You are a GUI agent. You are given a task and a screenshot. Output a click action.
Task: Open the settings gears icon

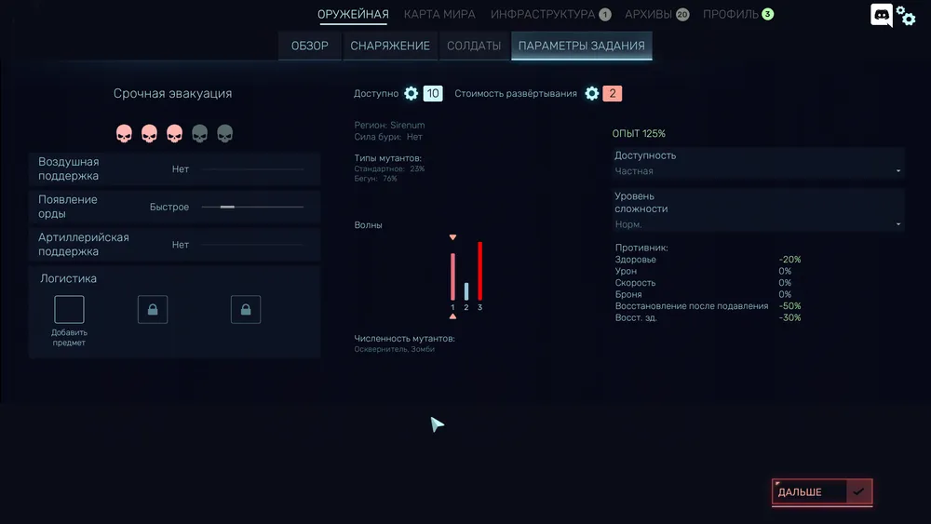click(906, 16)
